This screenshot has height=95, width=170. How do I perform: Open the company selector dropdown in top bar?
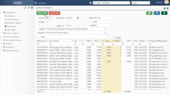click(x=111, y=3)
